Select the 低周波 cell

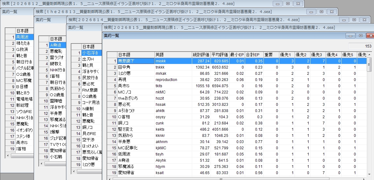(135, 154)
